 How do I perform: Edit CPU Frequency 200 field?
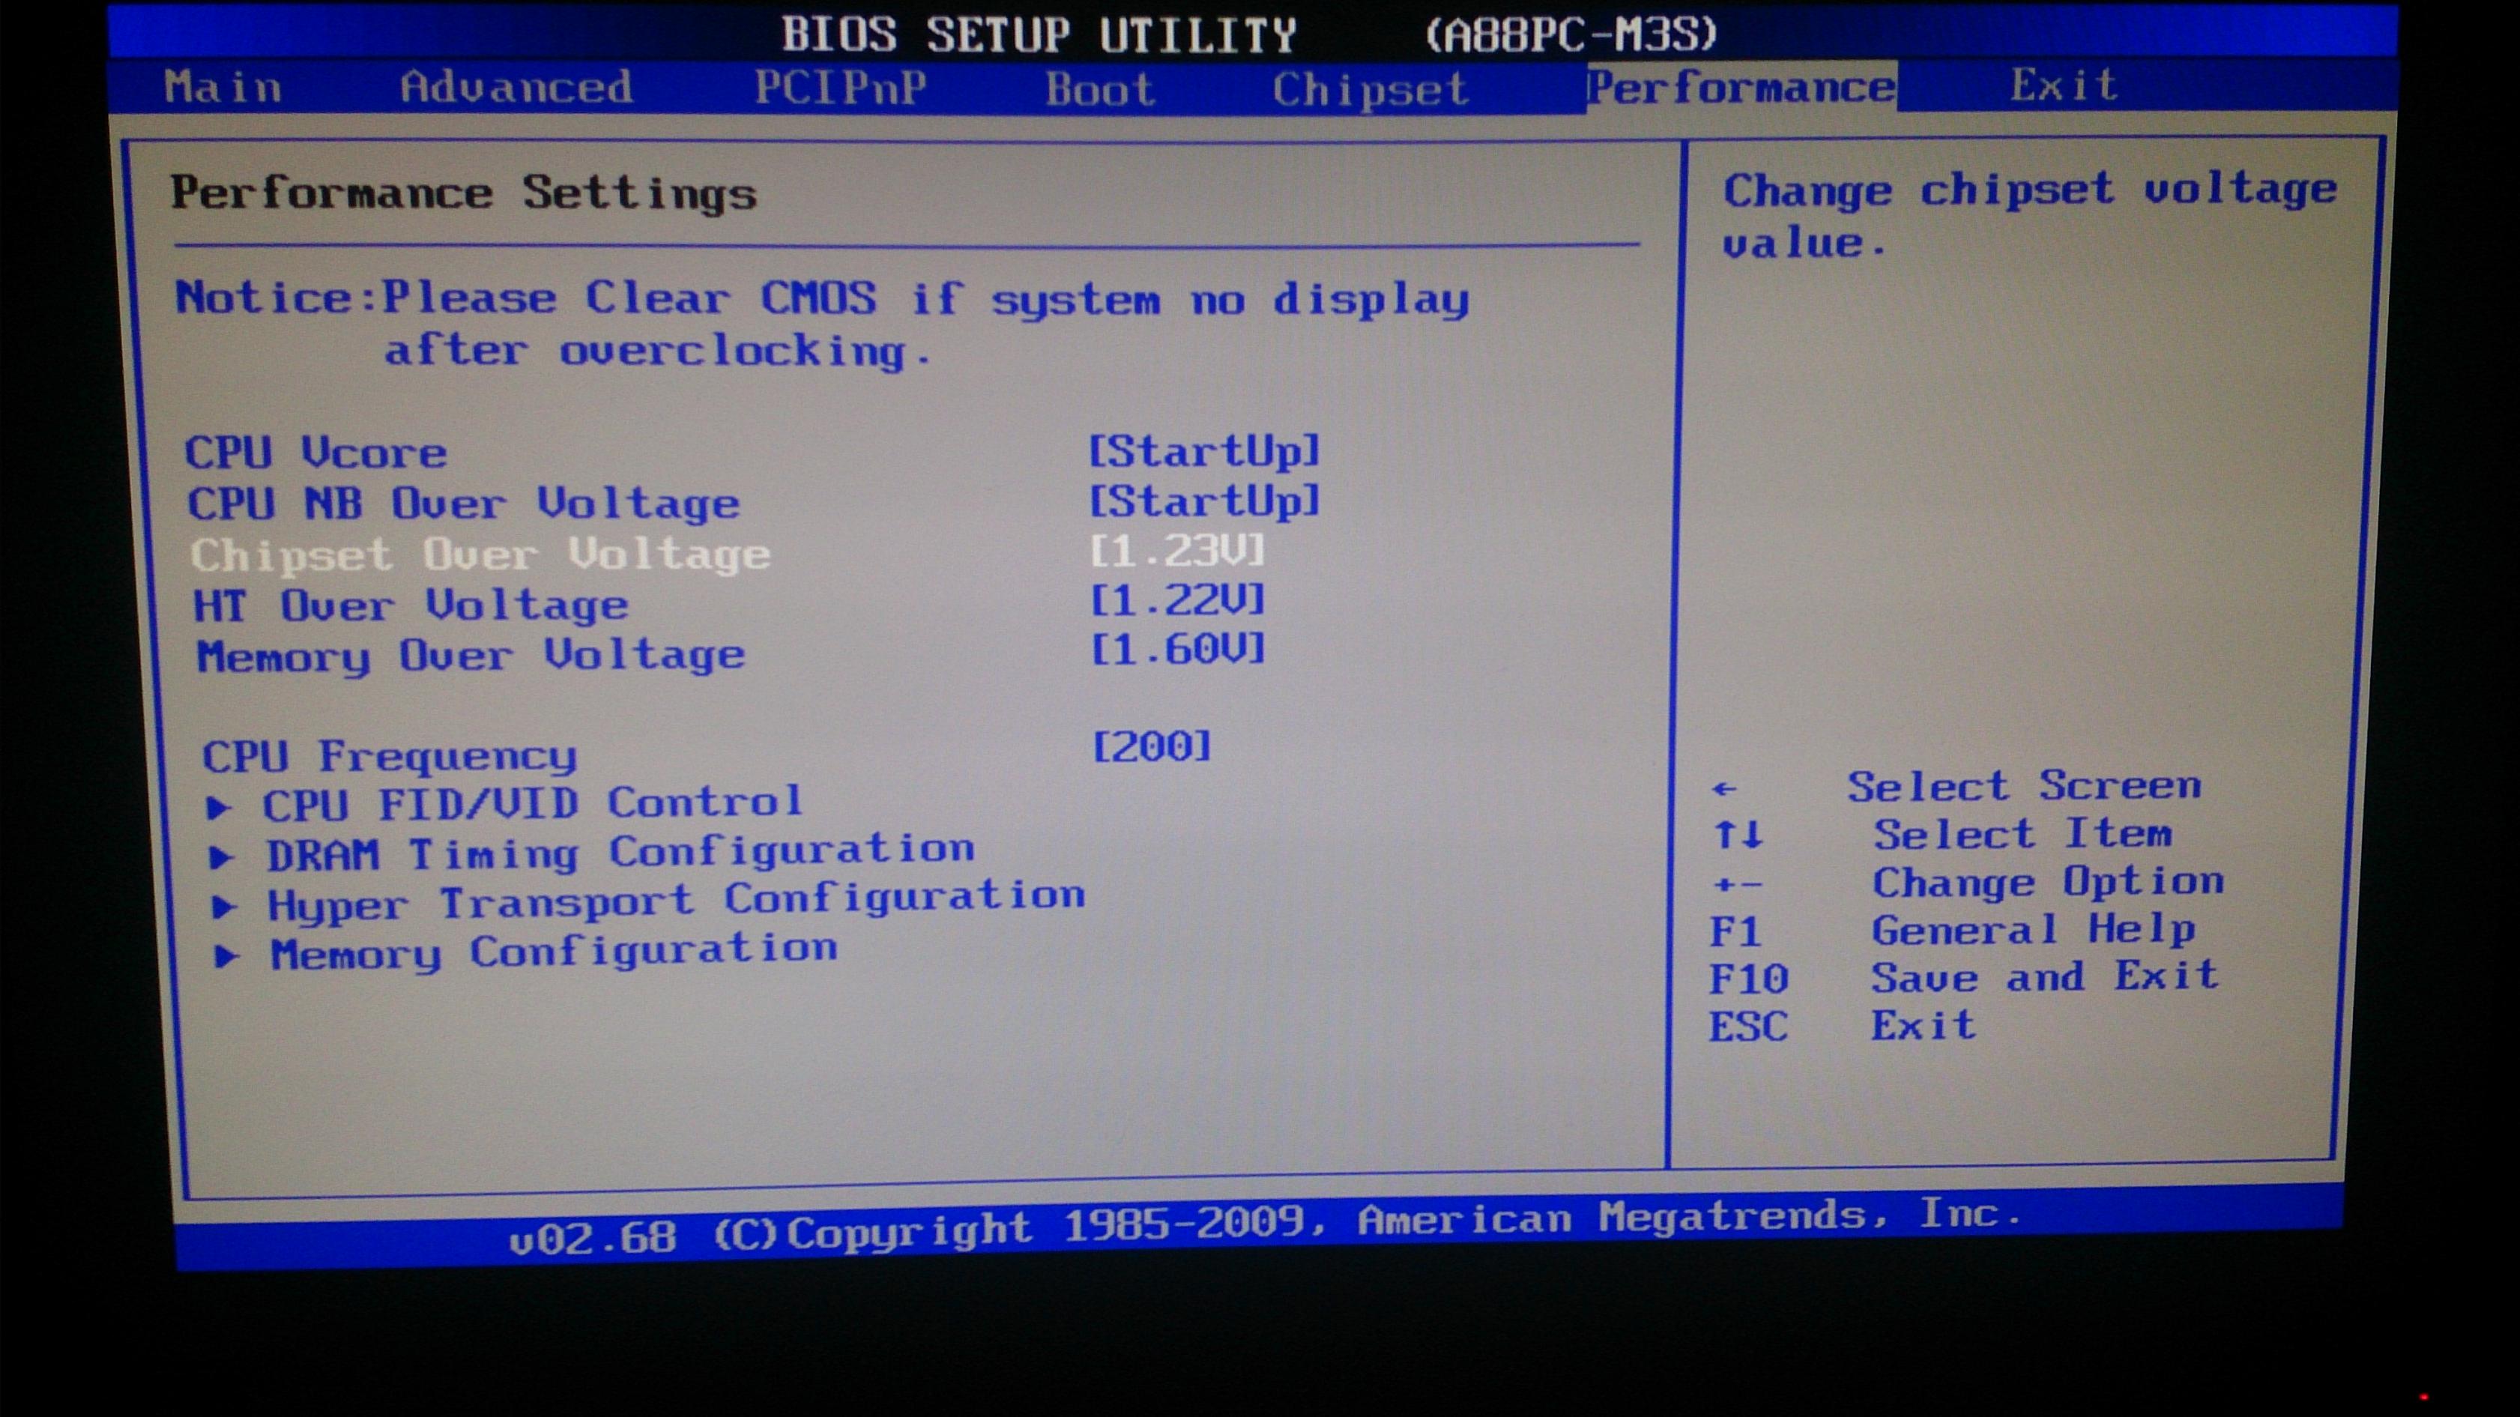(1152, 746)
